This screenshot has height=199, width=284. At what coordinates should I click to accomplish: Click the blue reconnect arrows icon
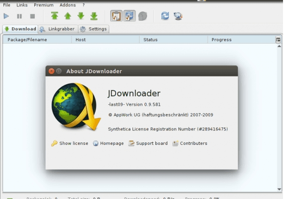(x=165, y=16)
